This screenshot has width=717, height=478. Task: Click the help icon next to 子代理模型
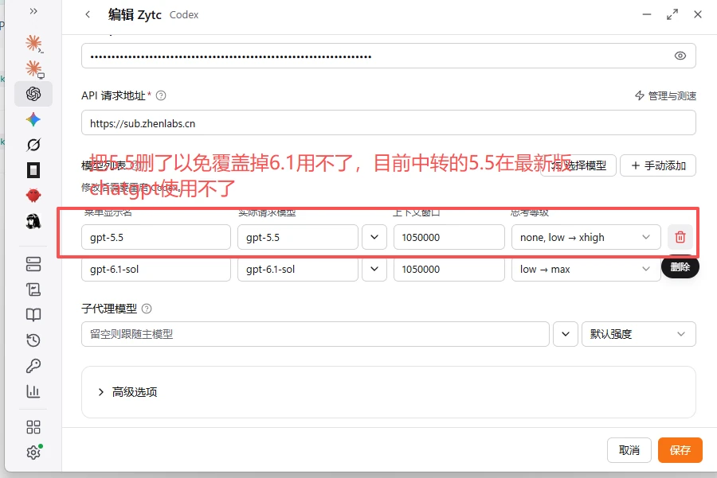pos(147,309)
